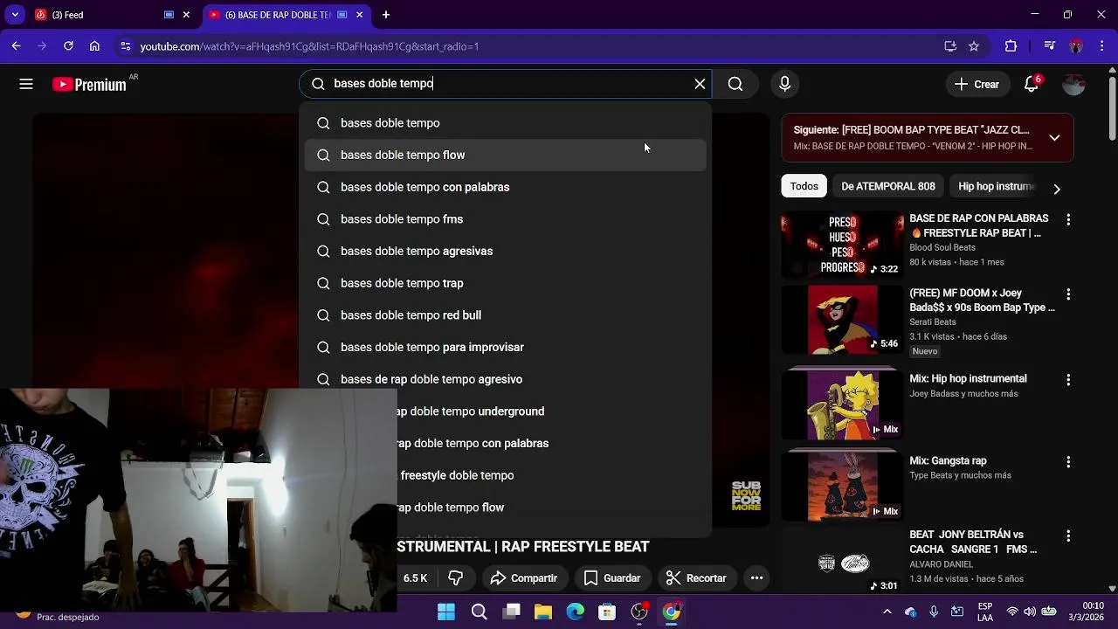The height and width of the screenshot is (629, 1118).
Task: Show more filter chips with arrow
Action: point(1057,189)
